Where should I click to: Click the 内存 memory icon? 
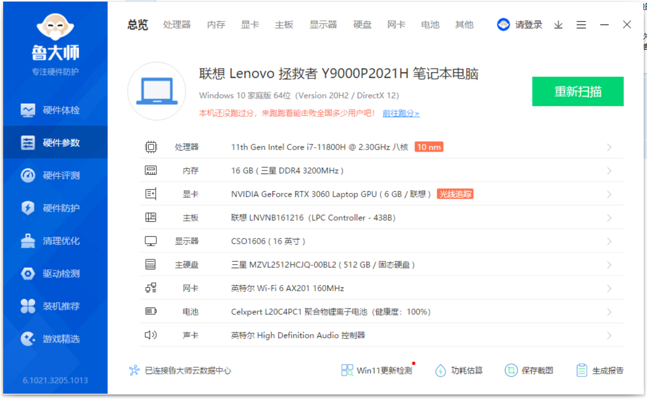[151, 170]
